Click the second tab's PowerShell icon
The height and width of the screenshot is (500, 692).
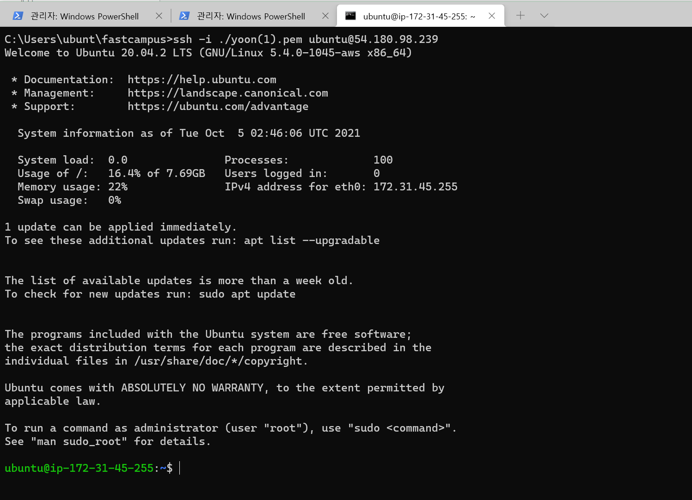184,16
